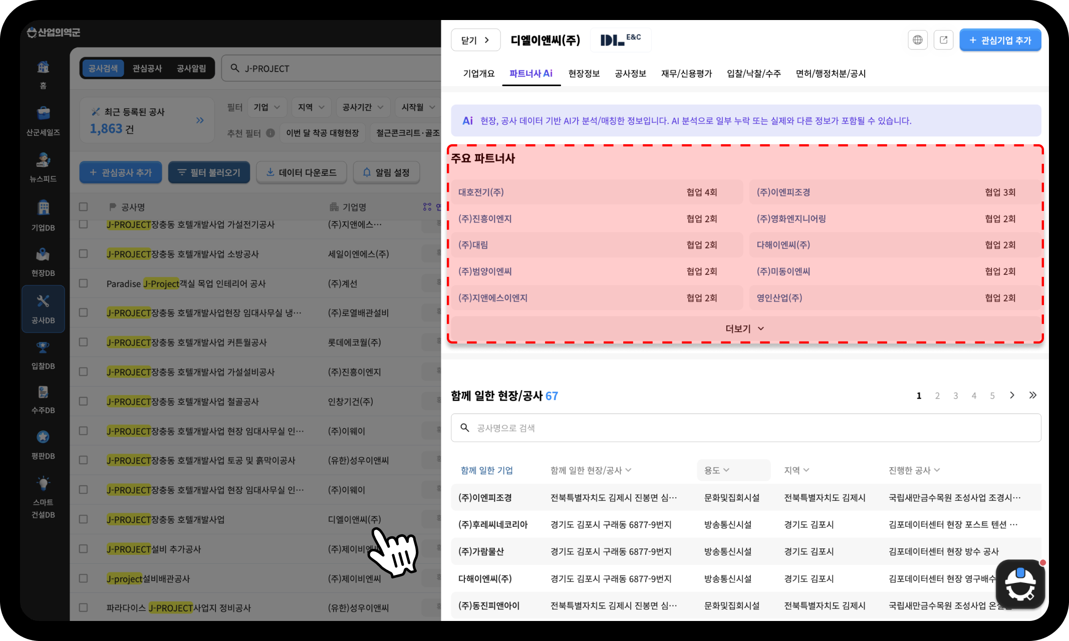Image resolution: width=1069 pixels, height=641 pixels.
Task: Open 입찰DB in the sidebar
Action: click(x=43, y=355)
